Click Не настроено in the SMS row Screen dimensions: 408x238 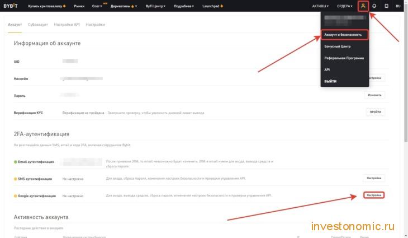point(73,179)
